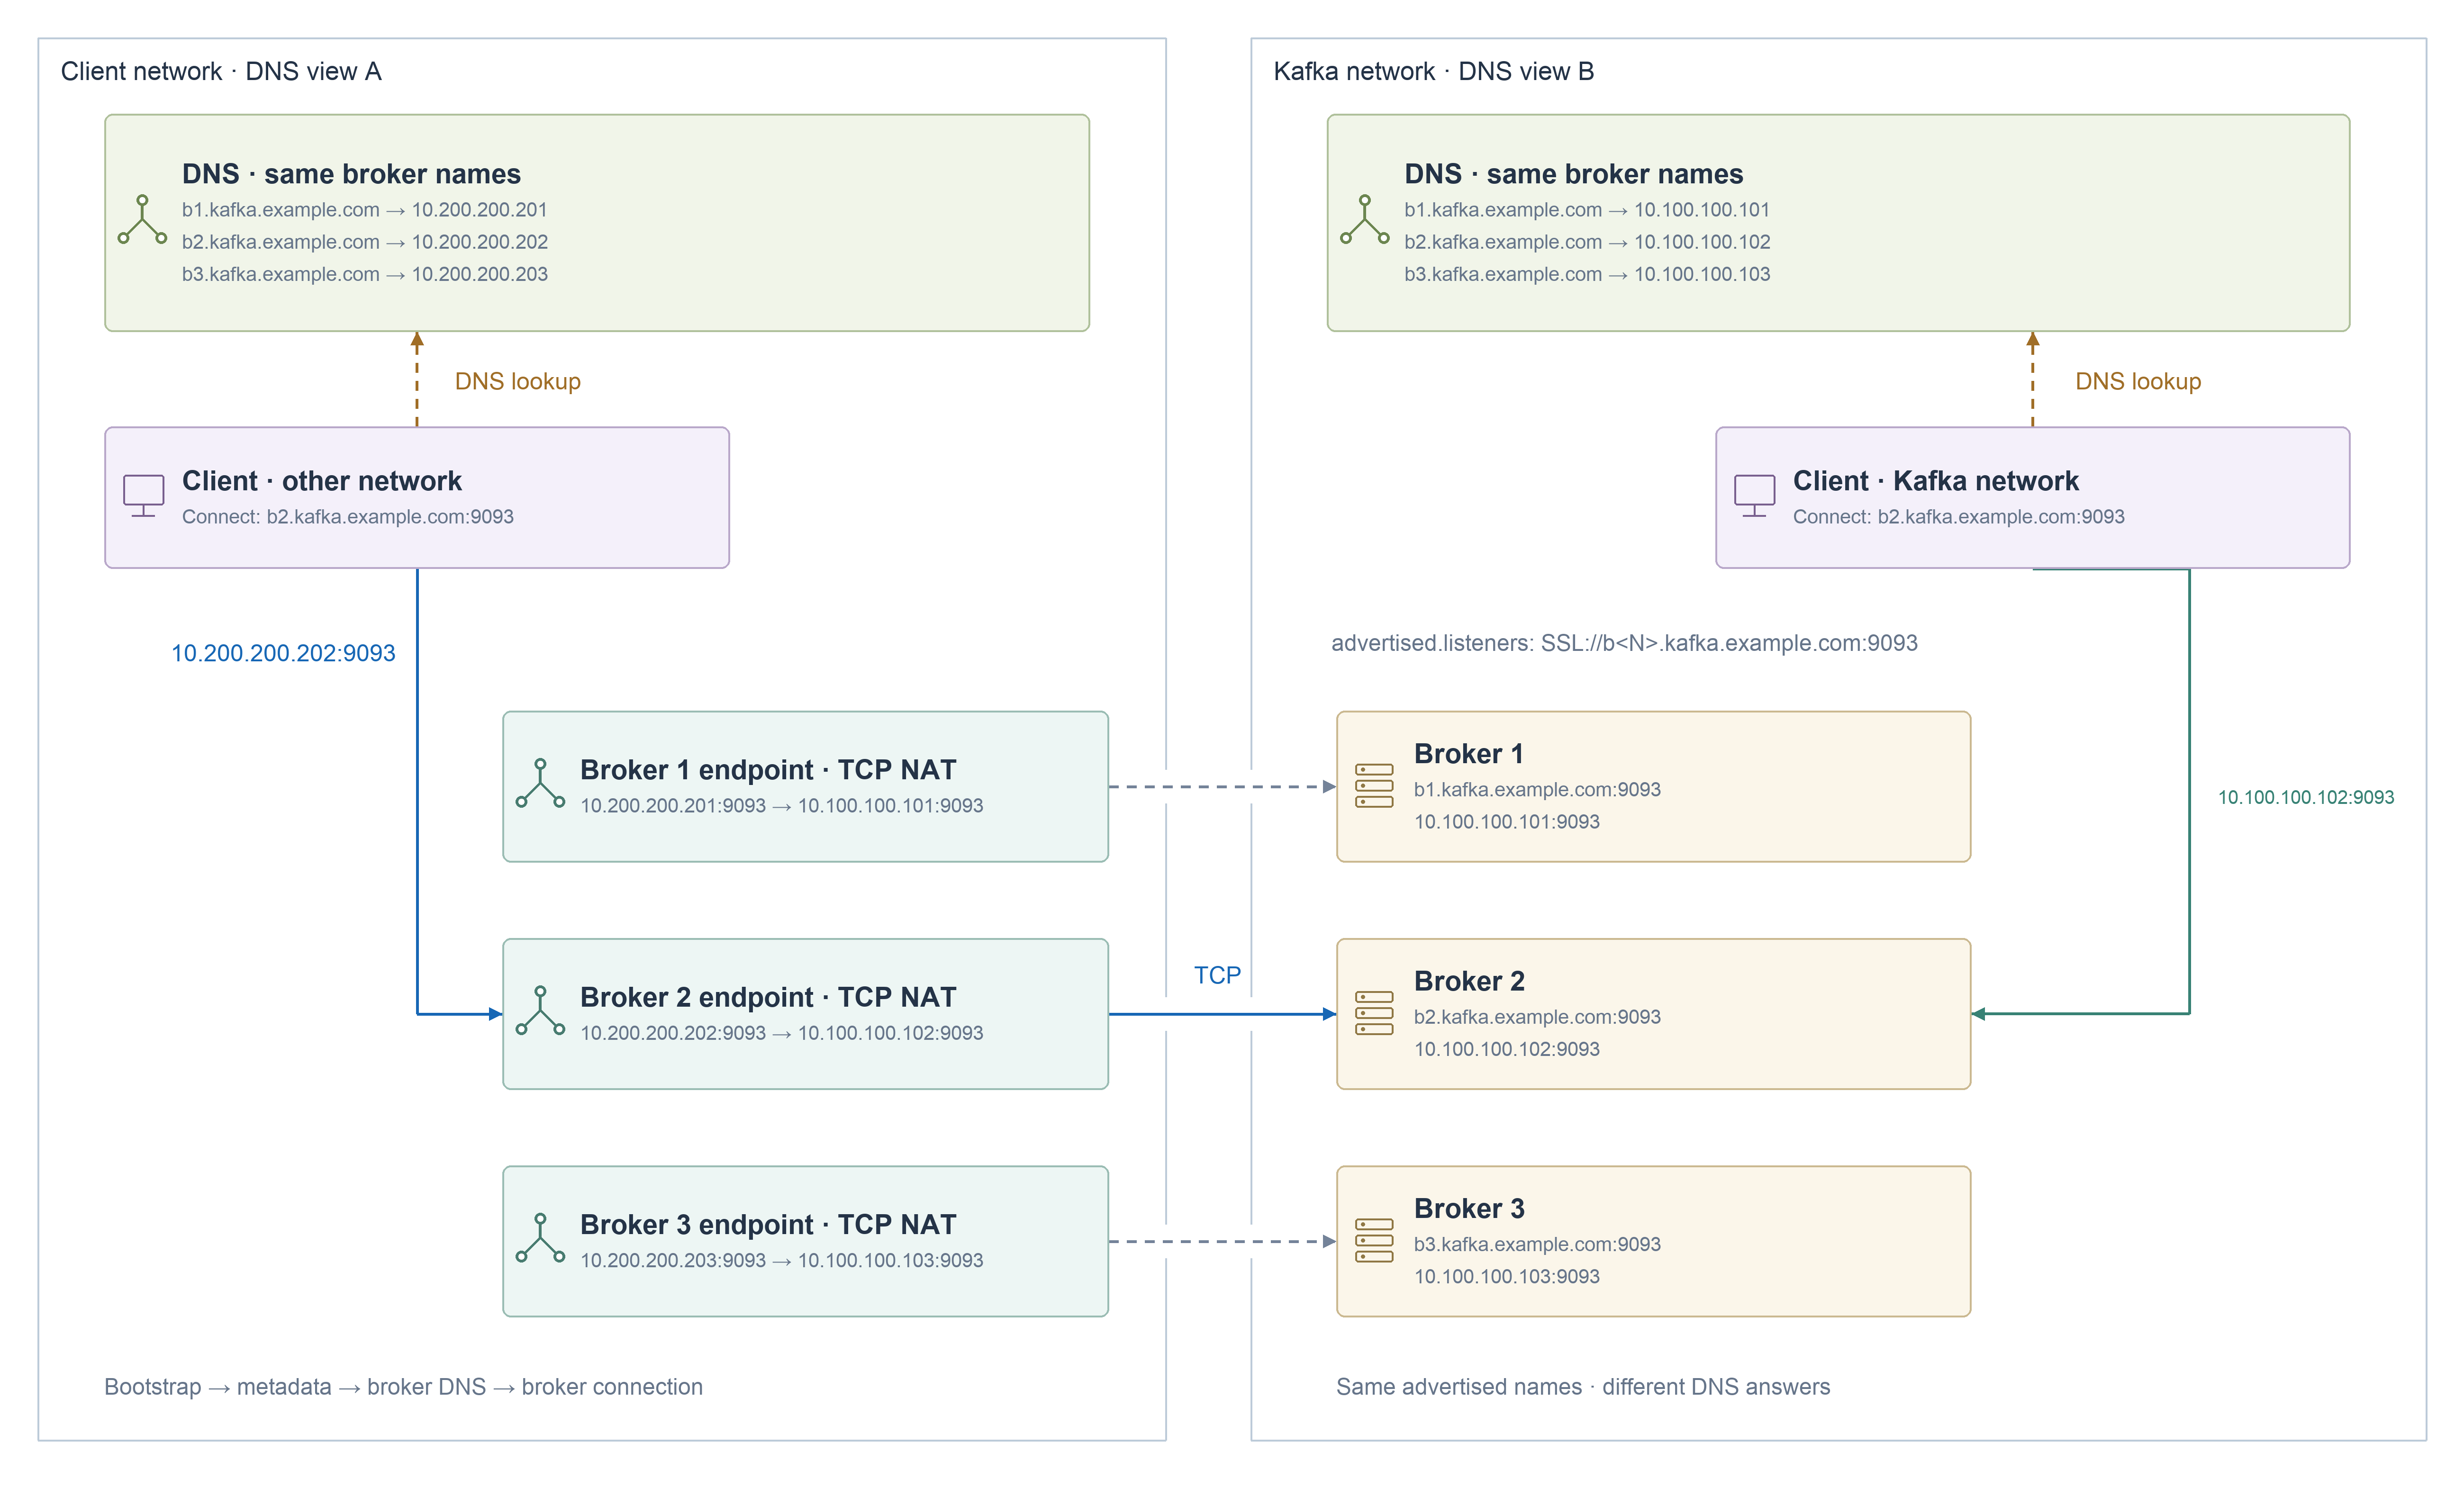Click 10.200.200.202:9093 → 10.100.100.102:9093 mapping
The height and width of the screenshot is (1497, 2464).
[782, 1033]
